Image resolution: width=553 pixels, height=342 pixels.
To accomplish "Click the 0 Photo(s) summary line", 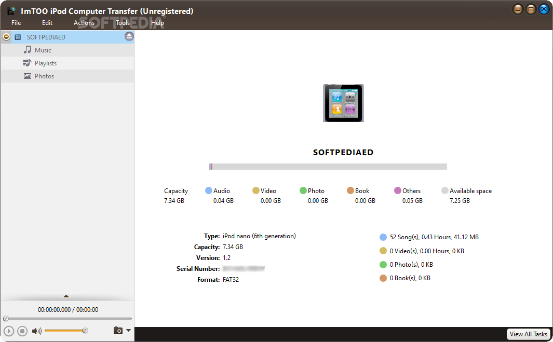I will (x=411, y=265).
